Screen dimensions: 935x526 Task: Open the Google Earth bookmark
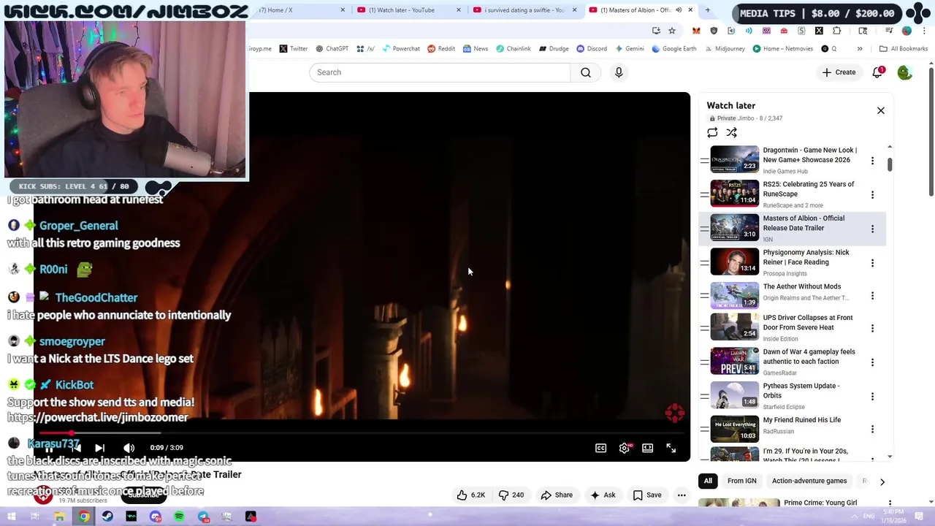(x=673, y=49)
